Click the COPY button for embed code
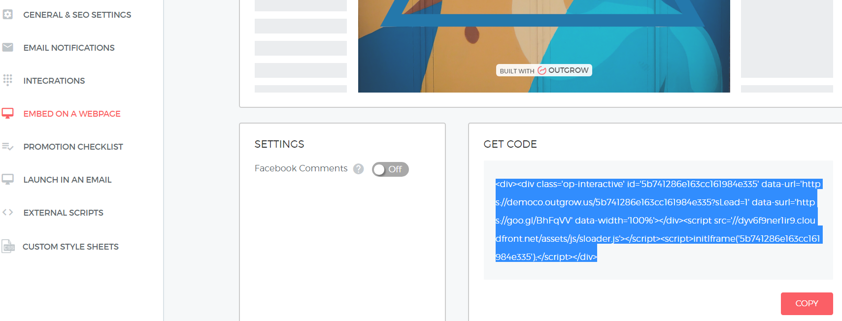The width and height of the screenshot is (842, 321). pyautogui.click(x=807, y=304)
